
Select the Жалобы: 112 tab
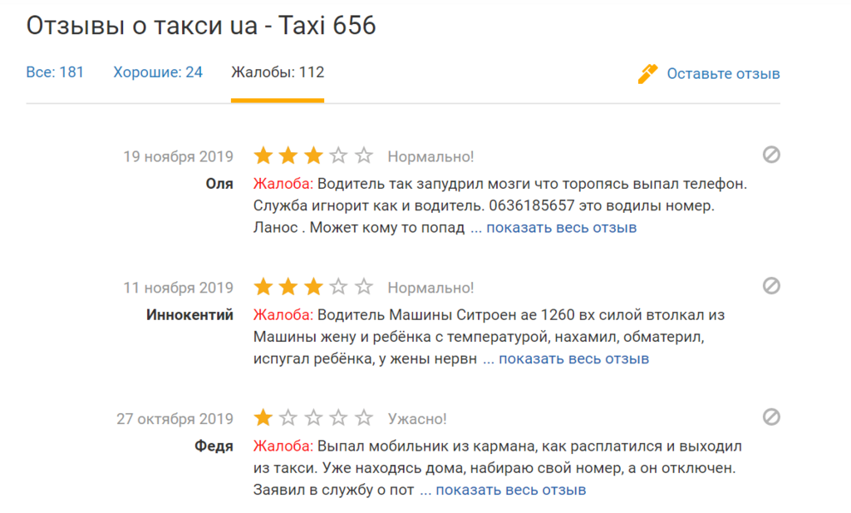278,72
